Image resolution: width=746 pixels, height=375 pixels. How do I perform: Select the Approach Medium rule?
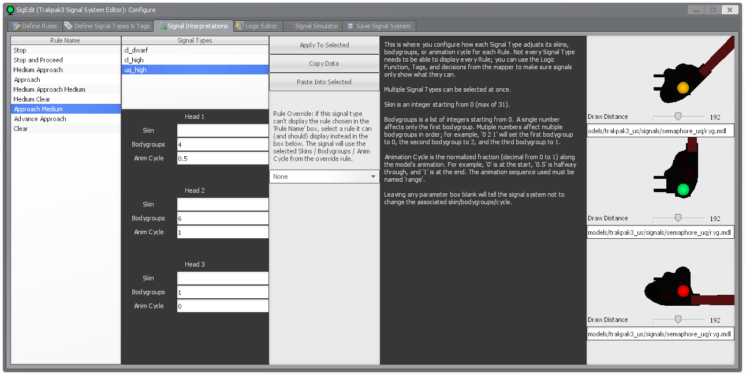pyautogui.click(x=66, y=109)
